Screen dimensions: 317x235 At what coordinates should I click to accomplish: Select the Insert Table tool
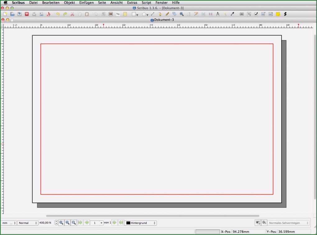[125, 14]
